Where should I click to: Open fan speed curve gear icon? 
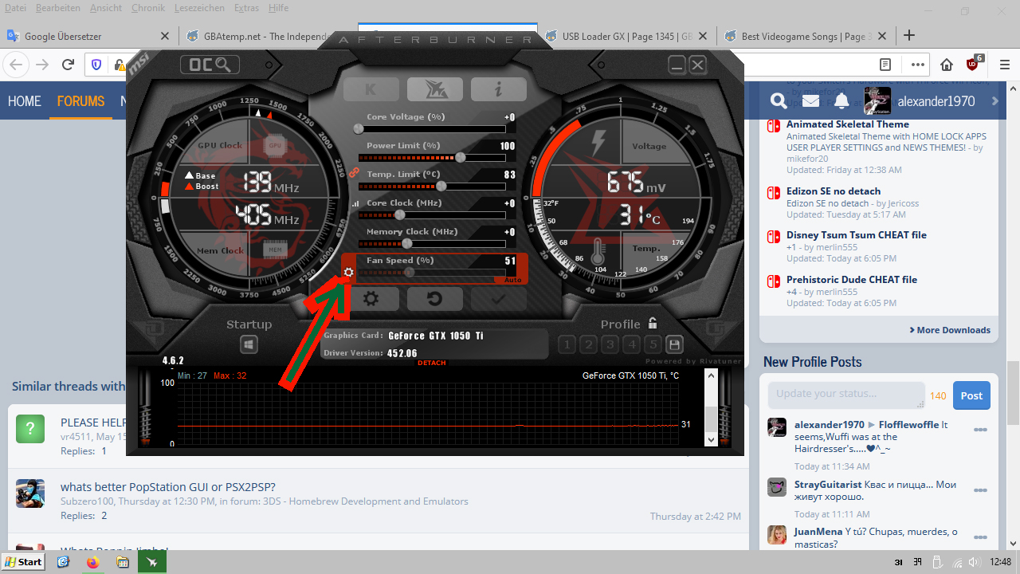coord(348,273)
